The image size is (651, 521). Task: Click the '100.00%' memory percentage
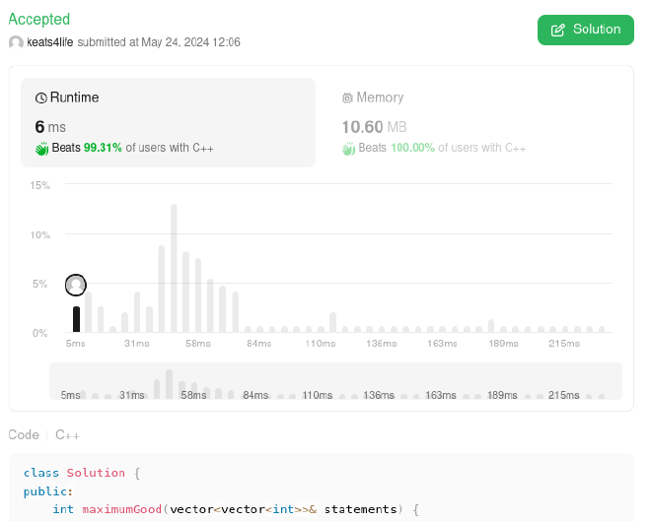[412, 148]
